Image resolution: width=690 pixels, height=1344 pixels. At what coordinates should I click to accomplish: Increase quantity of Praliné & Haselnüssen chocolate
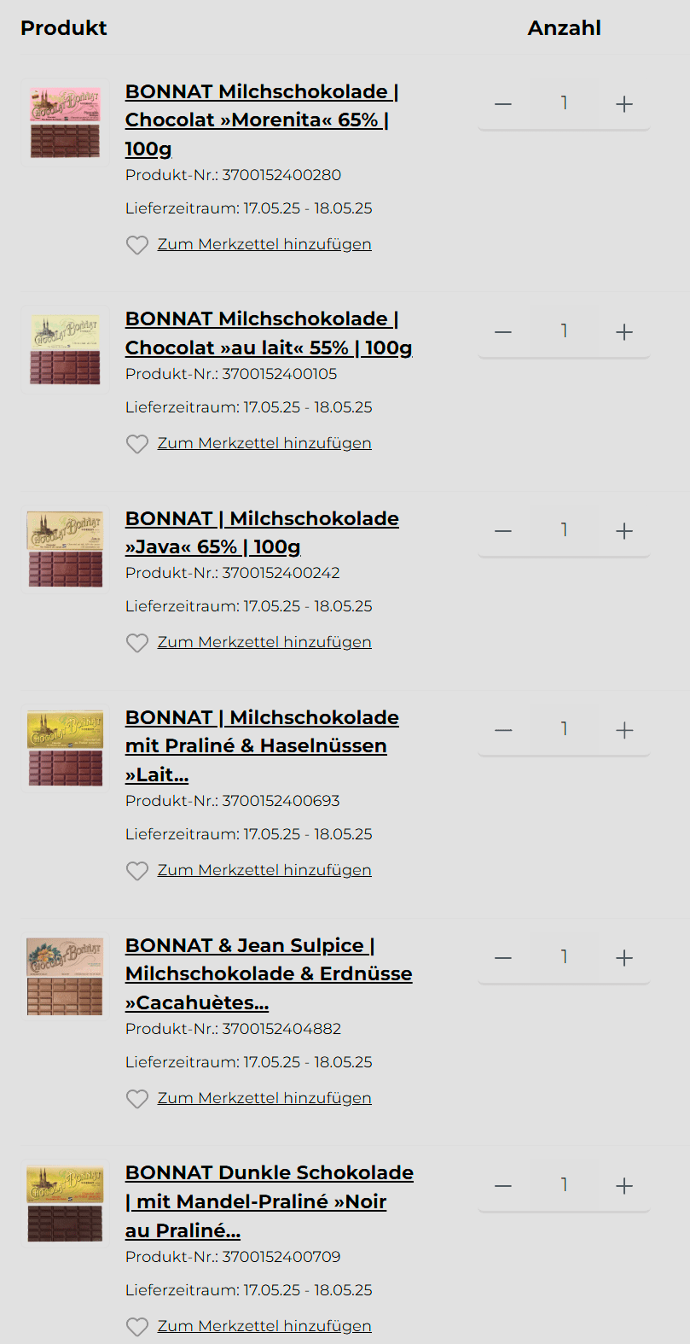624,730
